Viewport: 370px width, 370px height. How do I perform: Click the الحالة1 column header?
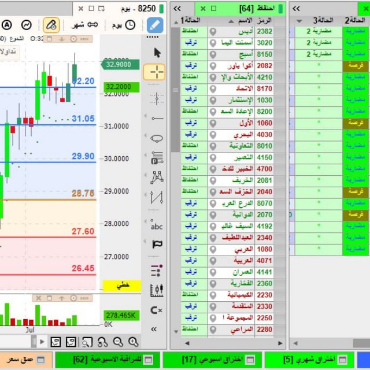tap(191, 20)
